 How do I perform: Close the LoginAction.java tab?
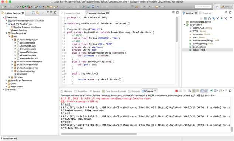pyautogui.click(x=107, y=13)
